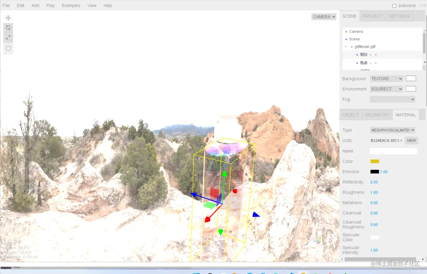
Task: Grab the green Y-axis arrow of the gizmo
Action: click(224, 174)
